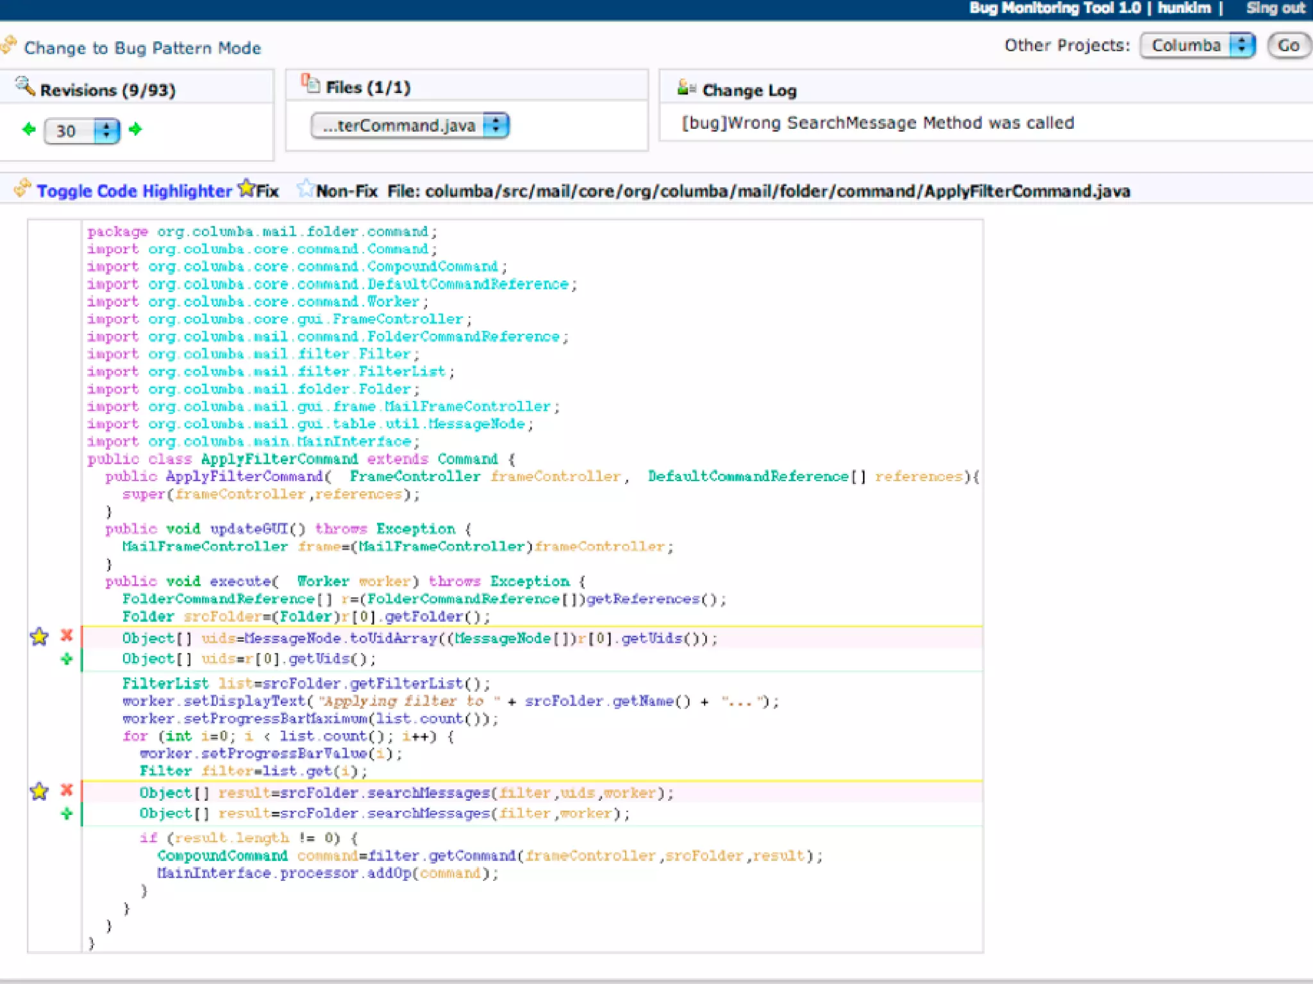
Task: Click the Revisions magnifier icon
Action: click(x=25, y=86)
